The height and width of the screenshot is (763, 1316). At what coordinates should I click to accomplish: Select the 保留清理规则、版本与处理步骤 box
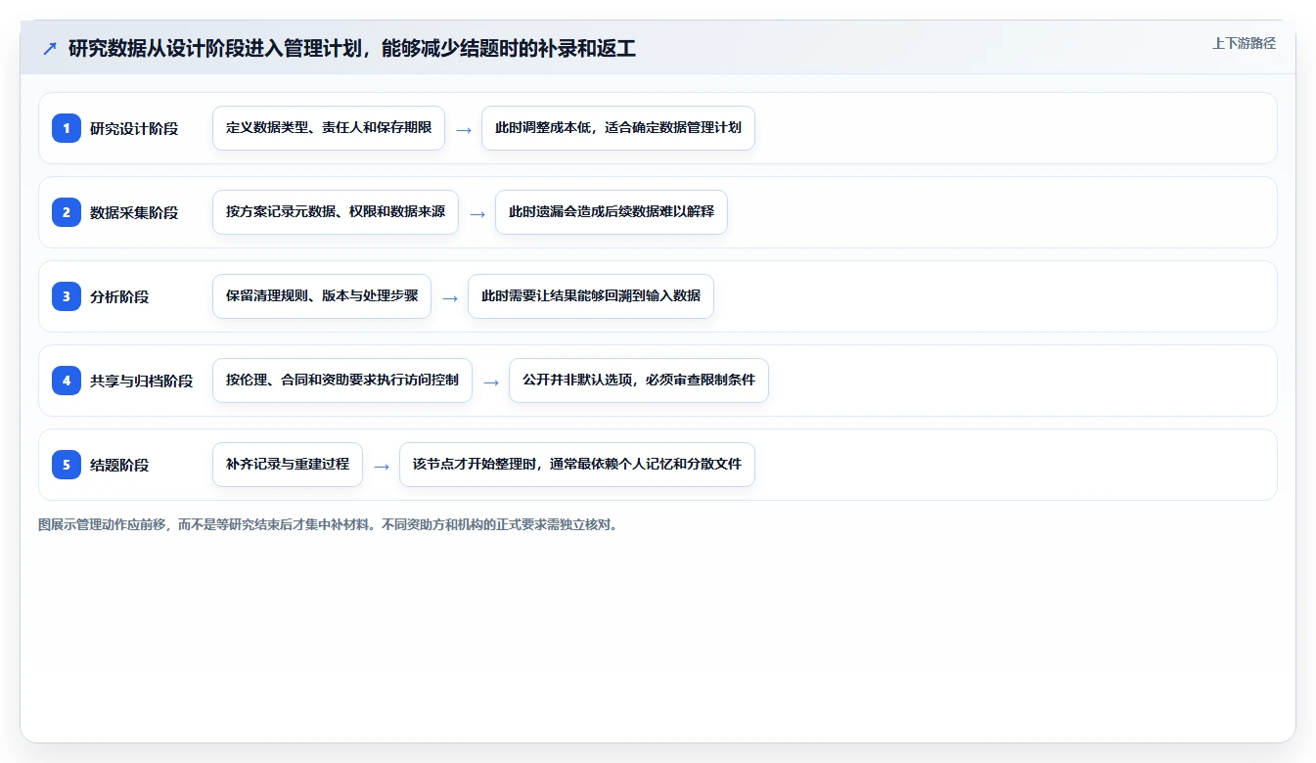pos(322,295)
